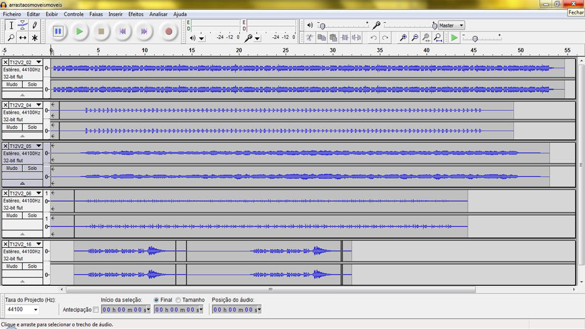The width and height of the screenshot is (585, 329).
Task: Click the Undo arrow icon
Action: click(x=374, y=38)
